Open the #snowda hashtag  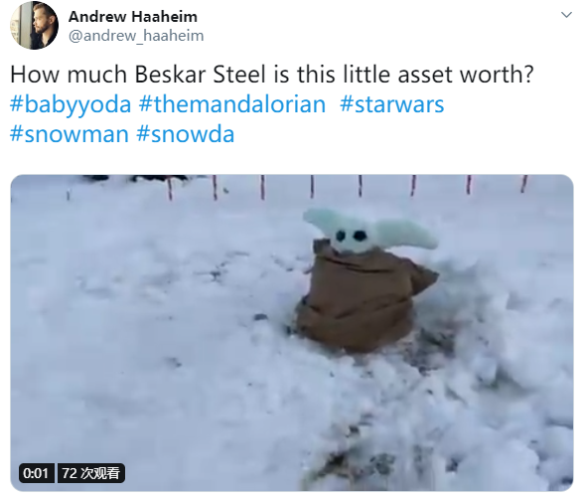pyautogui.click(x=186, y=134)
